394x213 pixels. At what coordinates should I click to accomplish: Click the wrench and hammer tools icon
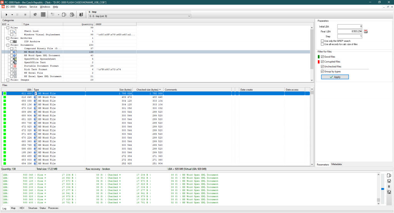pos(35,15)
